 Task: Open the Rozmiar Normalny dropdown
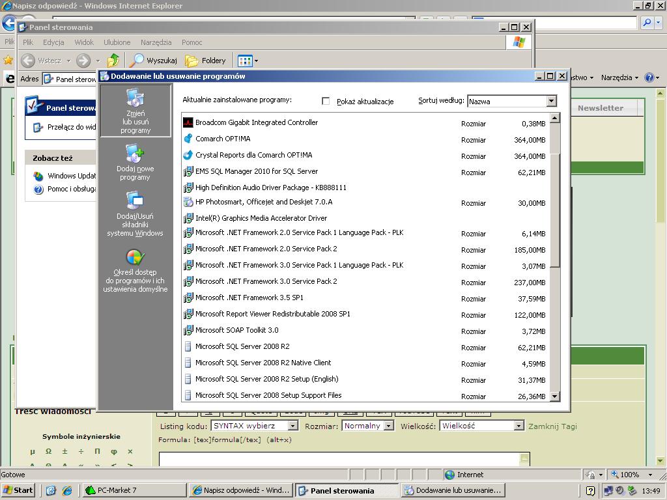(x=388, y=426)
